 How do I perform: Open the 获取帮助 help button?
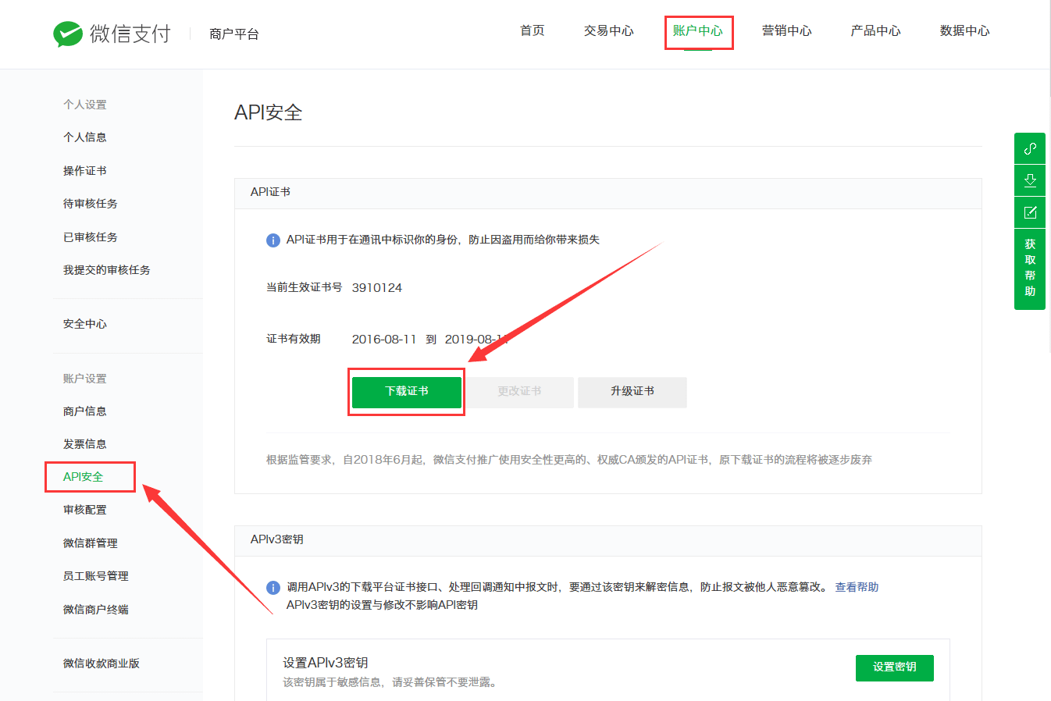[x=1030, y=269]
